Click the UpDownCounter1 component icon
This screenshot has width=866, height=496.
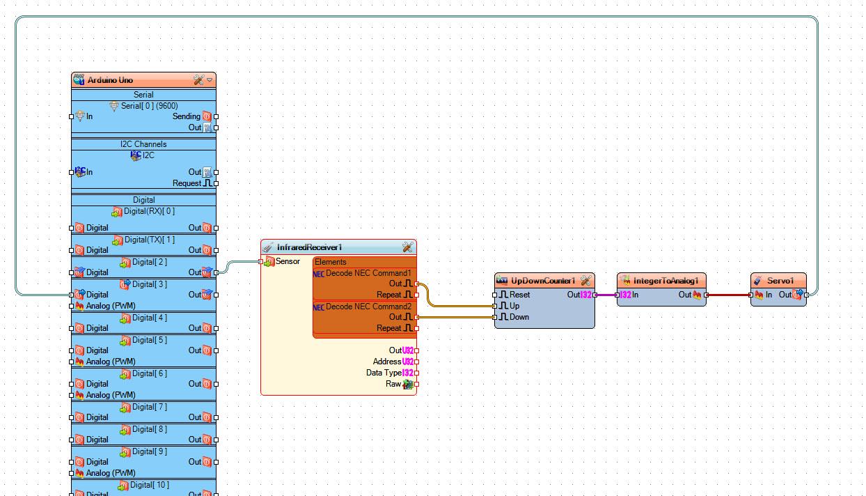coord(502,281)
